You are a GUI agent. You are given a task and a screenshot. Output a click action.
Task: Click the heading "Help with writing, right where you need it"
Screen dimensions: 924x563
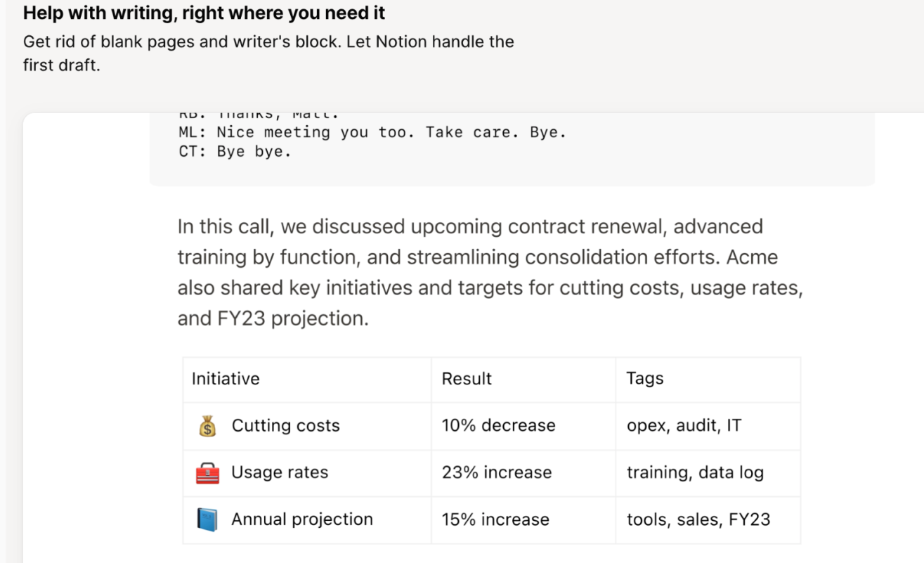point(204,13)
